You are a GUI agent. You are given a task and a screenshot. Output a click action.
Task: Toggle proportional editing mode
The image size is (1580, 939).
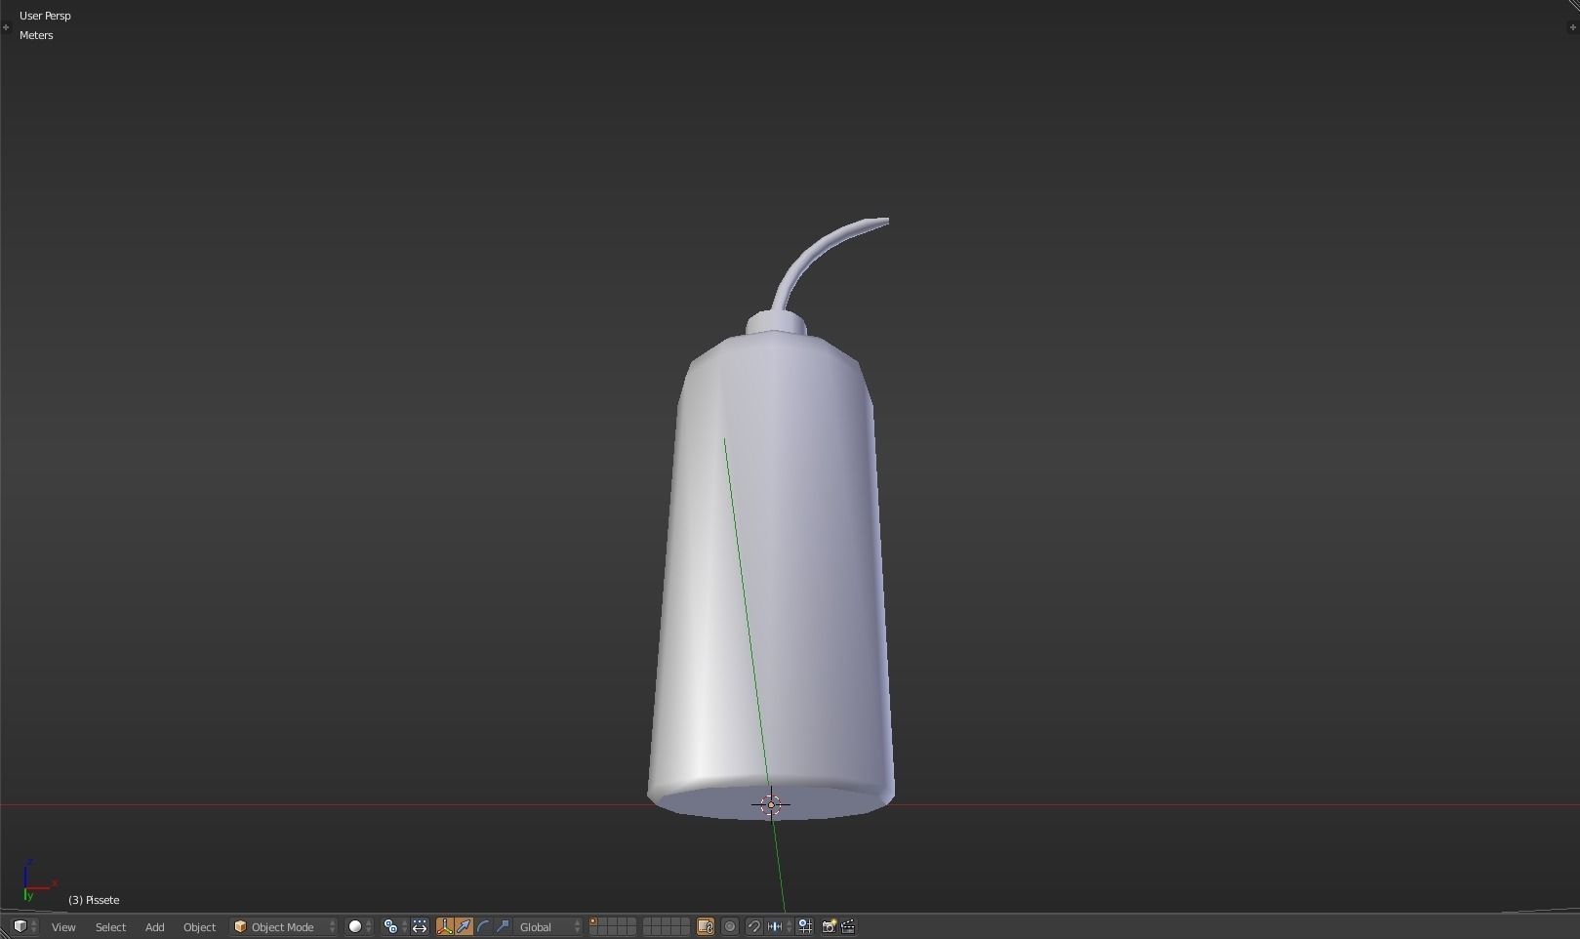coord(730,926)
